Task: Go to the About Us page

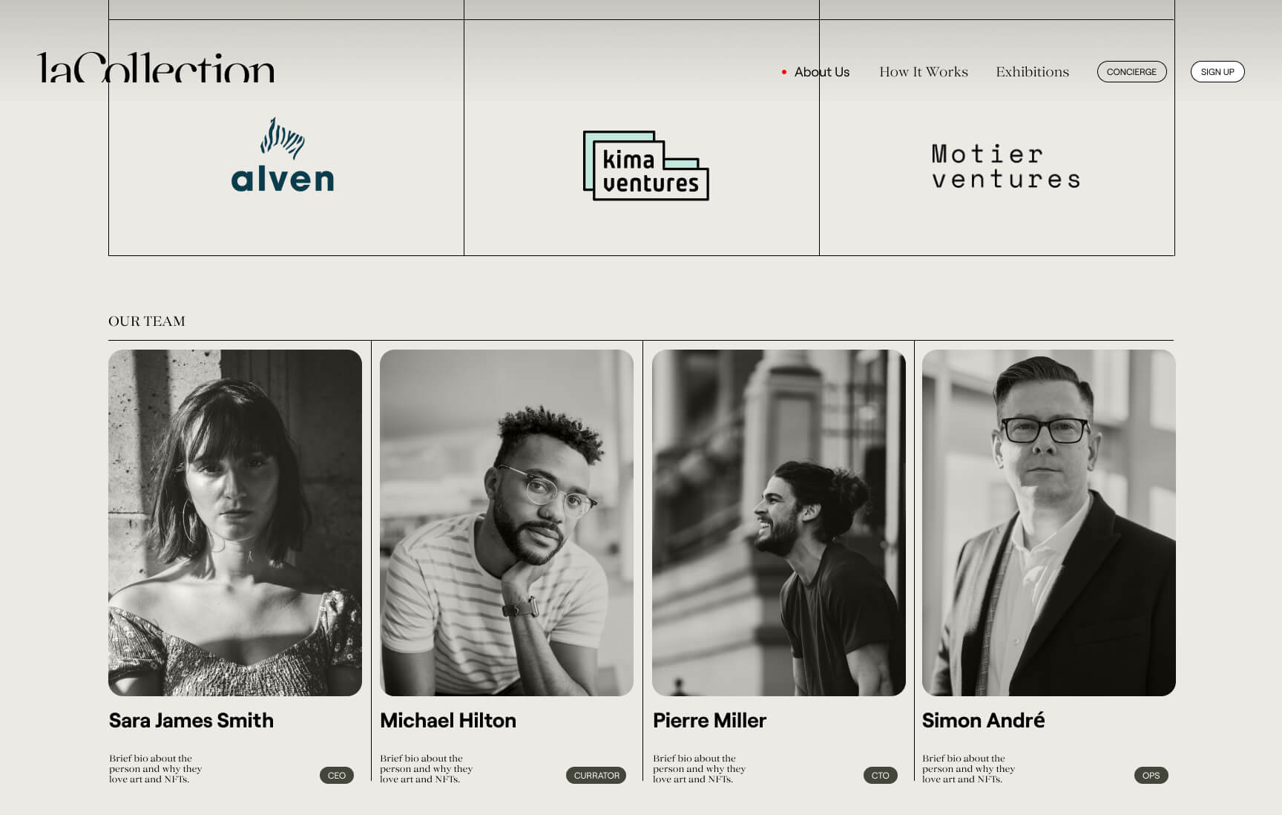Action: (x=821, y=72)
